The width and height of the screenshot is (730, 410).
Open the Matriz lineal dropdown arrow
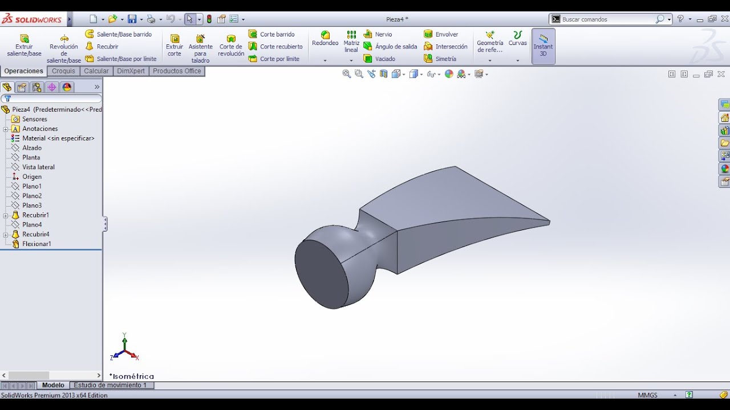tap(351, 60)
